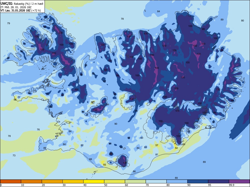Click the 0–10 dark orange legend swatch
Image resolution: width=250 pixels, height=187 pixels.
(10, 182)
